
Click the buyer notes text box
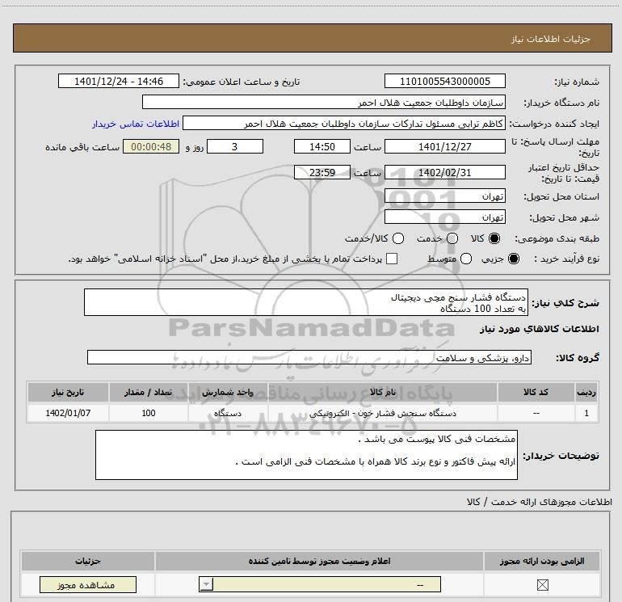pos(306,455)
